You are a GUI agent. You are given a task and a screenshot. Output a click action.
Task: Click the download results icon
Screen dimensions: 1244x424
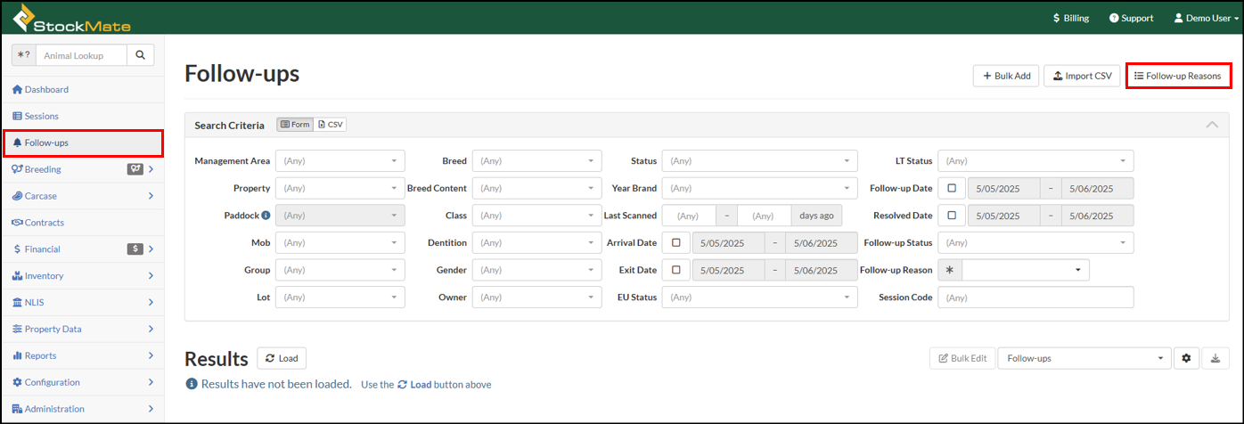[1215, 358]
